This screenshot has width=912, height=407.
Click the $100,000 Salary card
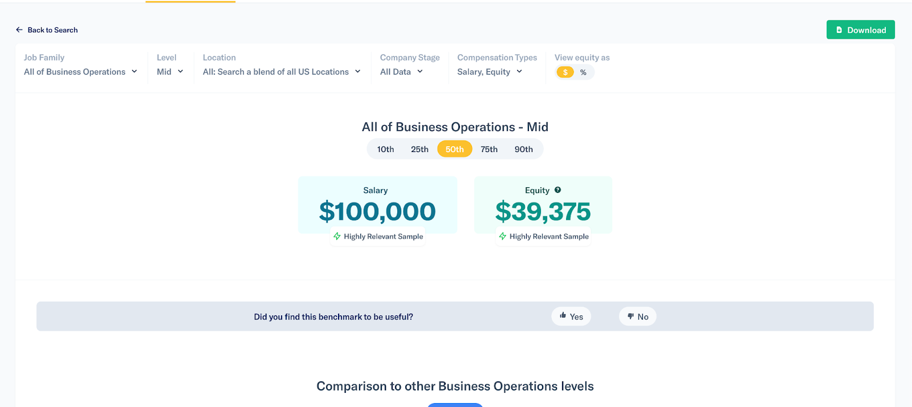(377, 206)
